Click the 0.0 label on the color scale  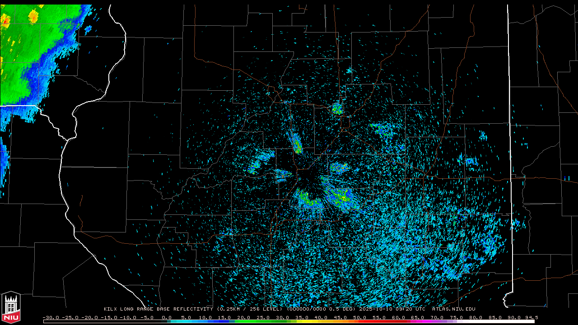(x=167, y=318)
